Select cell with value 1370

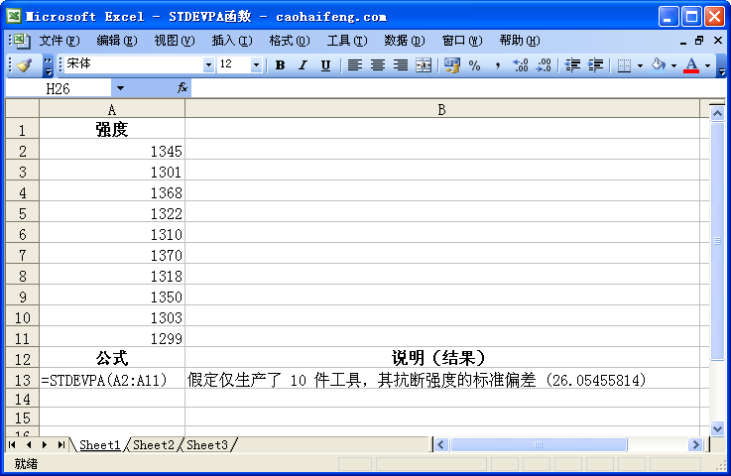point(112,255)
